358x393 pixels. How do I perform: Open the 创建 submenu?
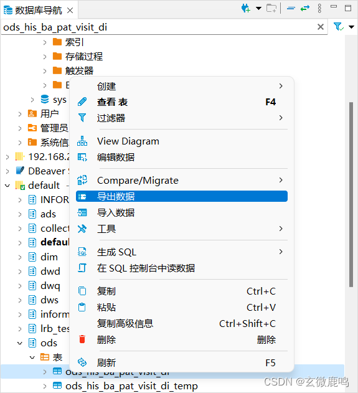click(x=182, y=86)
